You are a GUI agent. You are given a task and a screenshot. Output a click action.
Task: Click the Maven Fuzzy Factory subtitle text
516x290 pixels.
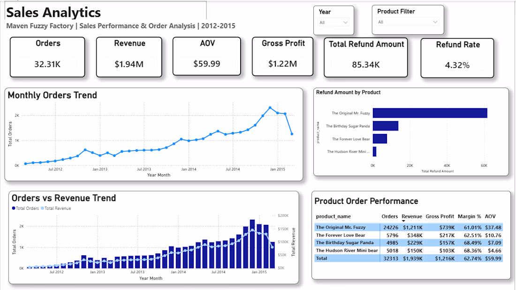coord(121,26)
